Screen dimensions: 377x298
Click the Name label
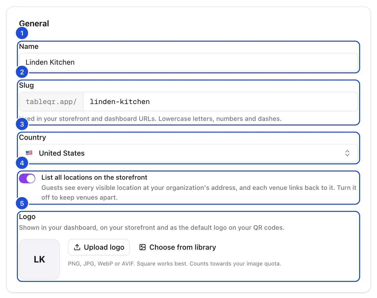click(x=29, y=47)
